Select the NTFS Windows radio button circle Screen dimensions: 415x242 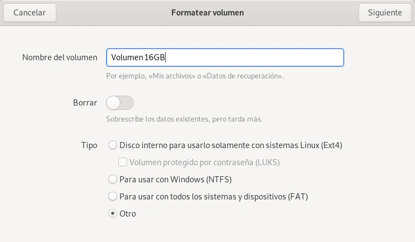point(113,180)
